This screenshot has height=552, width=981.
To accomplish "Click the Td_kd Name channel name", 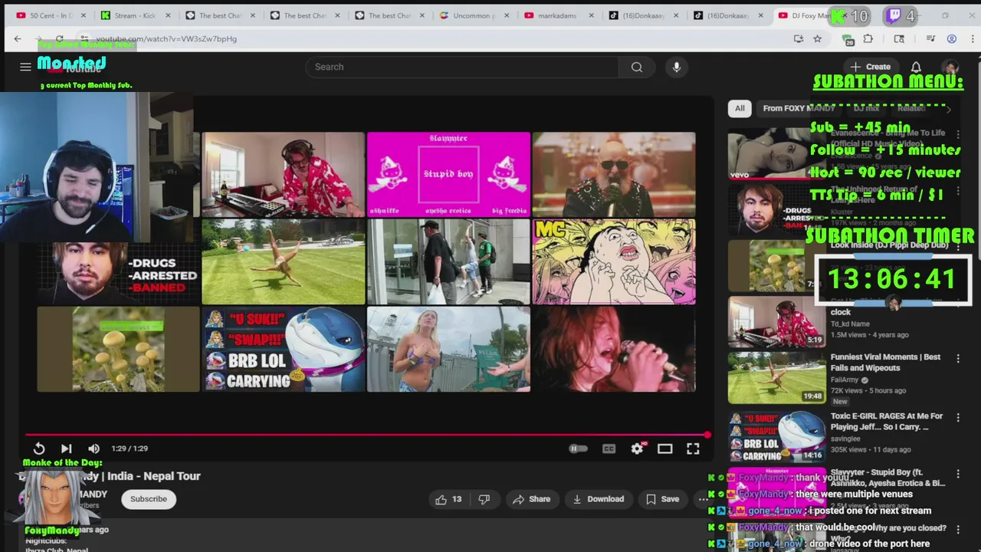I will [850, 324].
